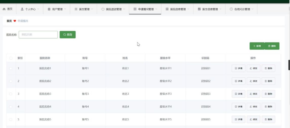Click the grid icon for 医院信息管理
The width and height of the screenshot is (290, 128).
click(167, 9)
